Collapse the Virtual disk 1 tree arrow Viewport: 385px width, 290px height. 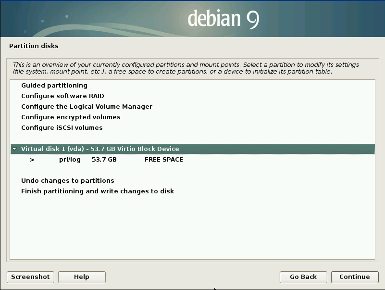click(14, 149)
